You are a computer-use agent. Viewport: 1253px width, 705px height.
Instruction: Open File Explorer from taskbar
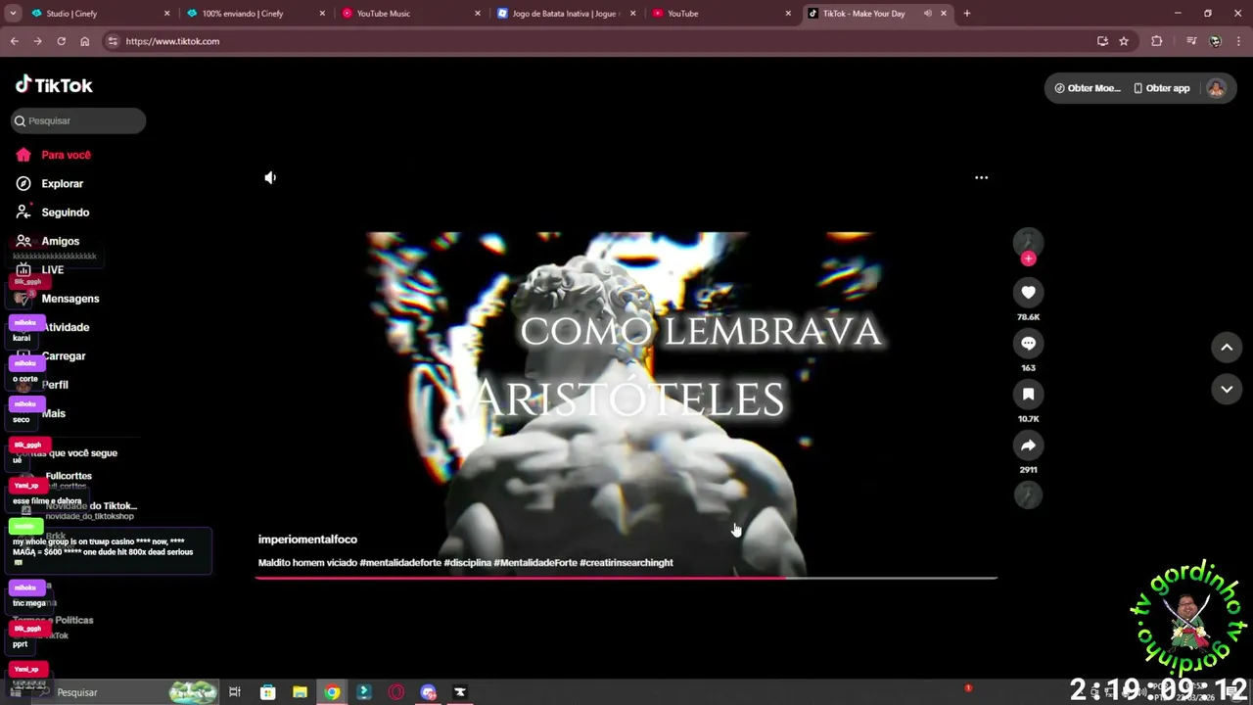click(300, 692)
